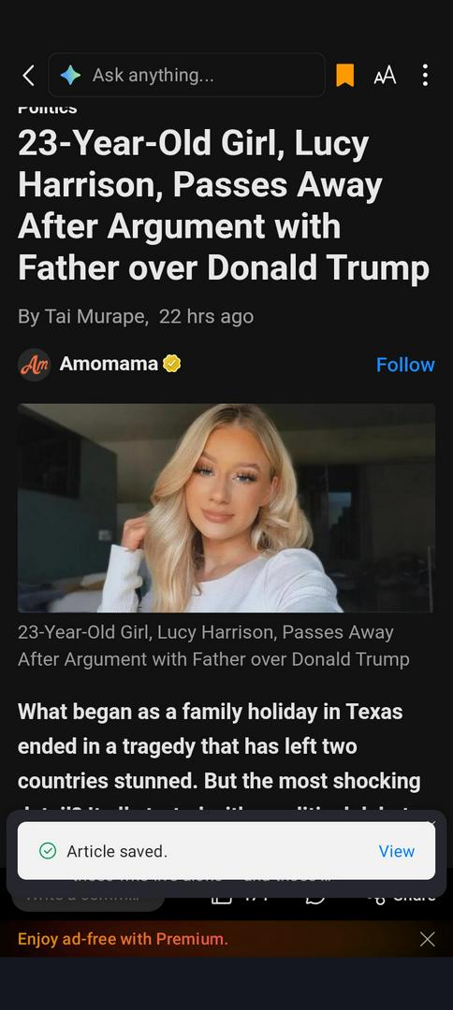
Task: Open the AA text size settings
Action: pyautogui.click(x=385, y=76)
